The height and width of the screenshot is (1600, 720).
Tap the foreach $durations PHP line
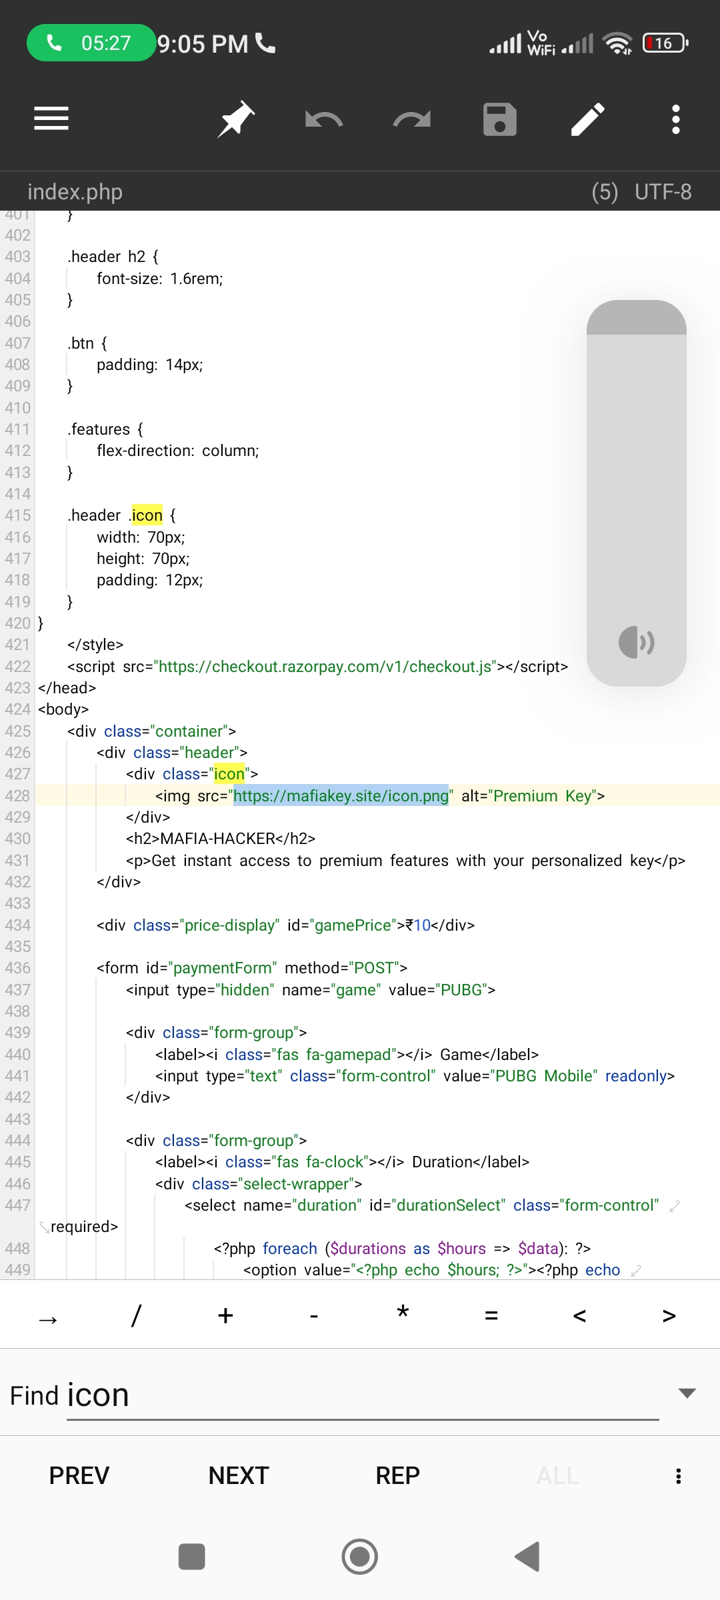coord(402,1249)
